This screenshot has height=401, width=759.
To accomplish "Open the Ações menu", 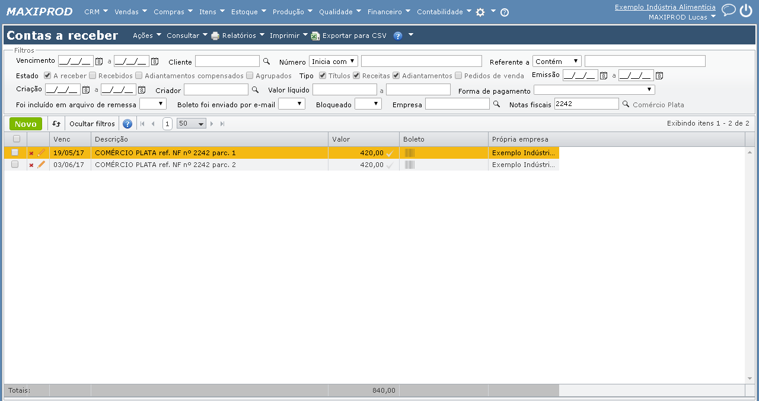I will (x=147, y=36).
